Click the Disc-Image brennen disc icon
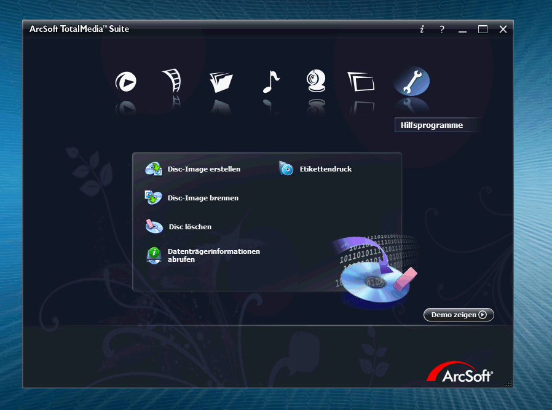 153,197
